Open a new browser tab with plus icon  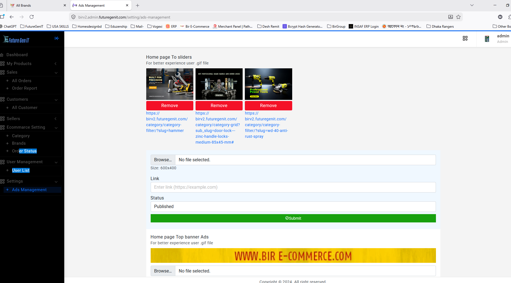(x=138, y=5)
